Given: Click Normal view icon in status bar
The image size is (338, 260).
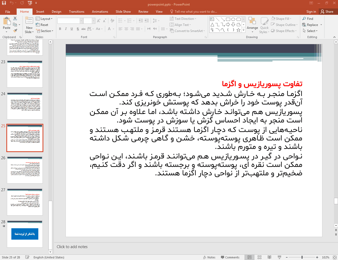Looking at the screenshot, I should 249,257.
